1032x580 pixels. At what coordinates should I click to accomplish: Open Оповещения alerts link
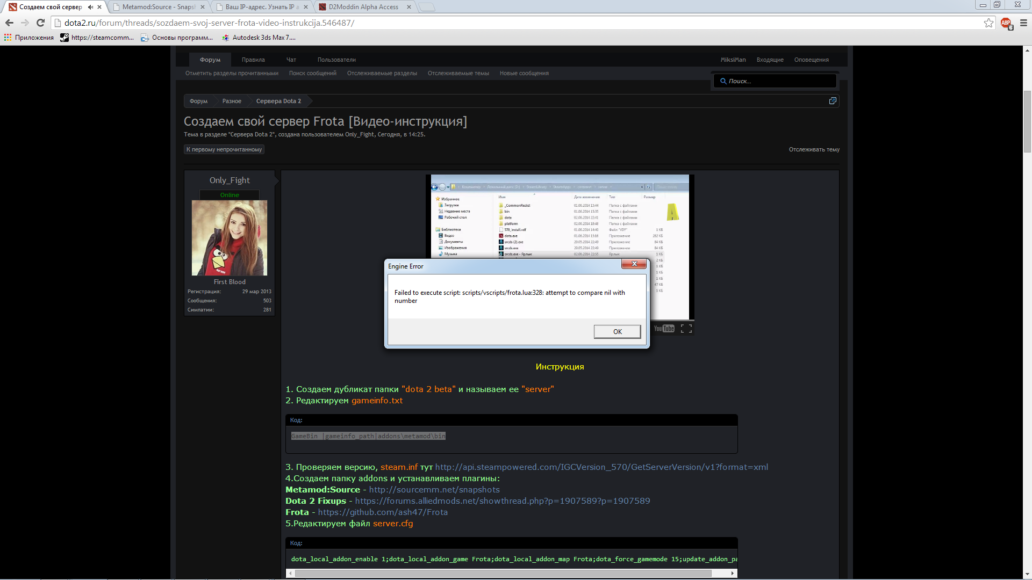(x=812, y=60)
